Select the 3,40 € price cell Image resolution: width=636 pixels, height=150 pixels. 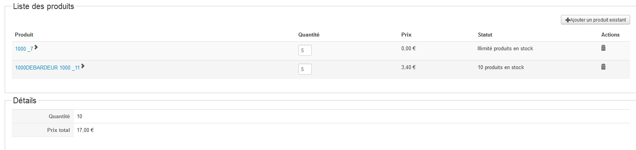(408, 67)
